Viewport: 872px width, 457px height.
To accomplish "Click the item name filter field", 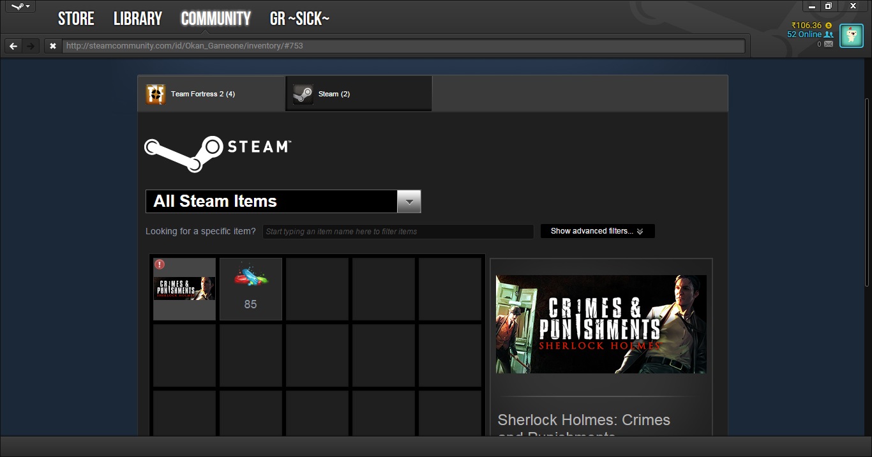I will pyautogui.click(x=398, y=232).
